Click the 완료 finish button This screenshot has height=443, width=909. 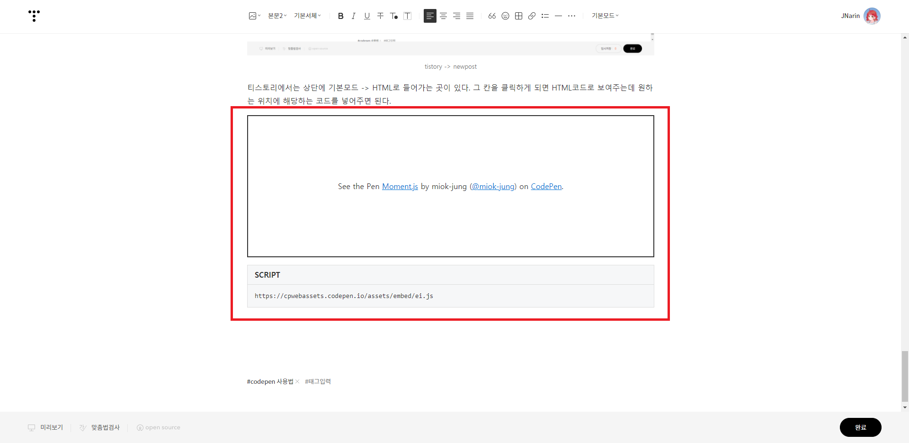[860, 427]
